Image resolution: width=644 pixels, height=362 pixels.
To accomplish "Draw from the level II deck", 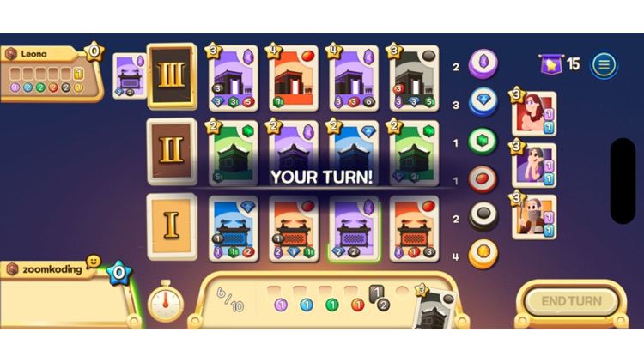I will point(172,152).
